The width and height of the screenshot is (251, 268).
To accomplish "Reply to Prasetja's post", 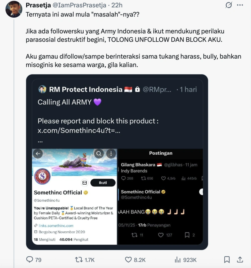I will tap(29, 260).
